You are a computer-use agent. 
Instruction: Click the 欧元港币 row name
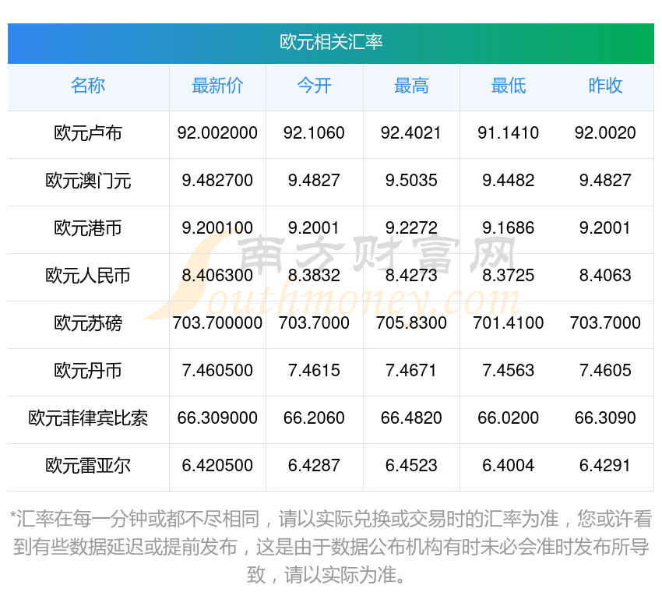point(88,228)
